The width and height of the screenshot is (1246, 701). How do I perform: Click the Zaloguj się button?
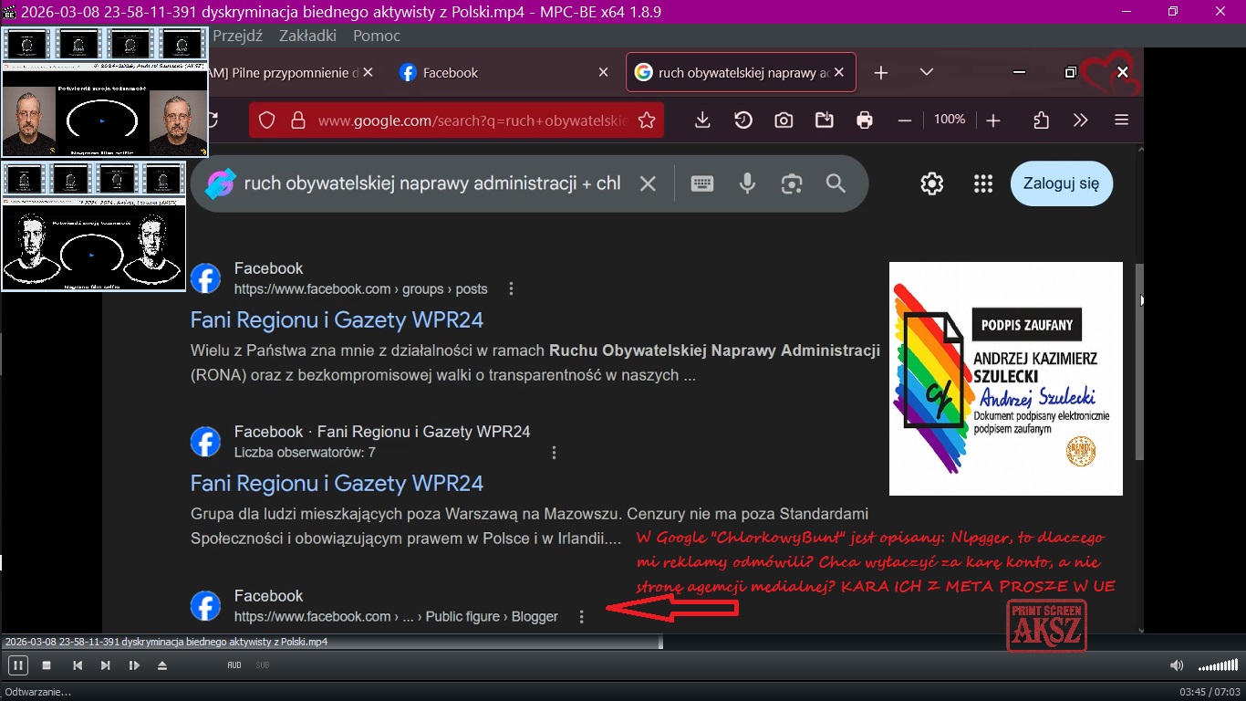1061,183
